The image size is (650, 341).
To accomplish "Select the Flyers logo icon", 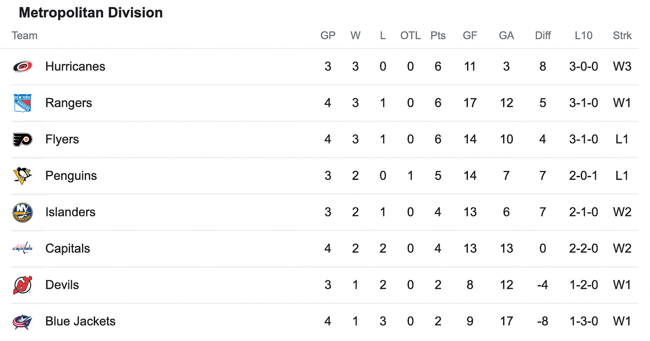I will pos(22,139).
